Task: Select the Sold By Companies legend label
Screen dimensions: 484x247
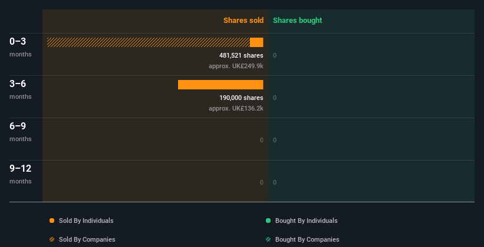Action: coord(87,239)
